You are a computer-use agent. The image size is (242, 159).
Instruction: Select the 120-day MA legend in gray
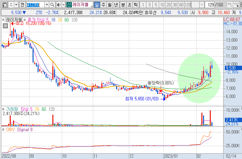point(74,20)
